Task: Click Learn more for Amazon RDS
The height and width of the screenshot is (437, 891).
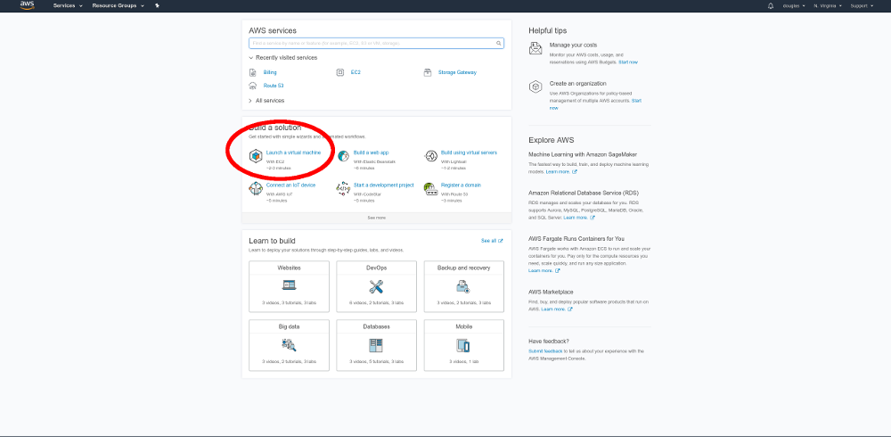Action: coord(579,218)
